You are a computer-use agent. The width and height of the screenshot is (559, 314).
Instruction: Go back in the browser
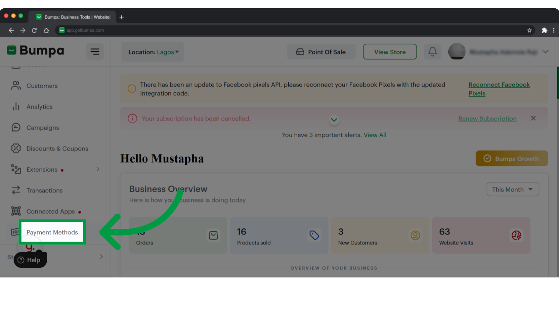point(11,30)
